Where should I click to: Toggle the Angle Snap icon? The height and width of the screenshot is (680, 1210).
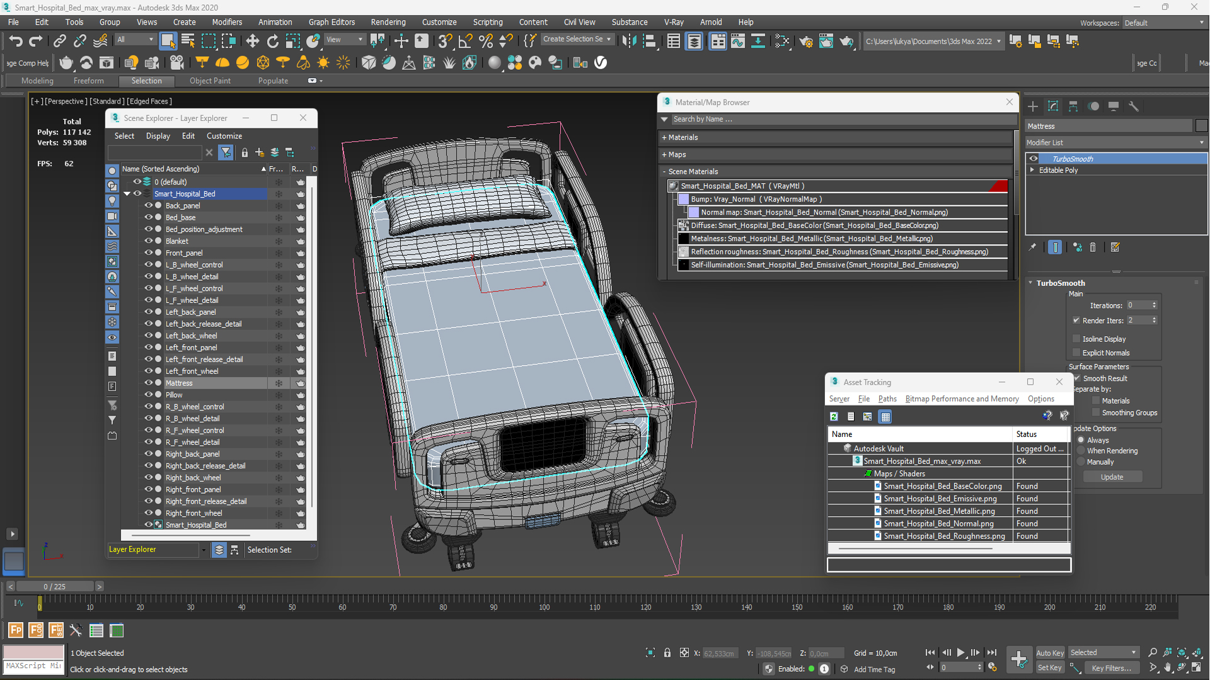point(465,42)
